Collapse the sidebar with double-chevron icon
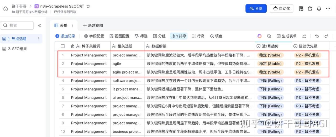The width and height of the screenshot is (336, 137). click(40, 25)
